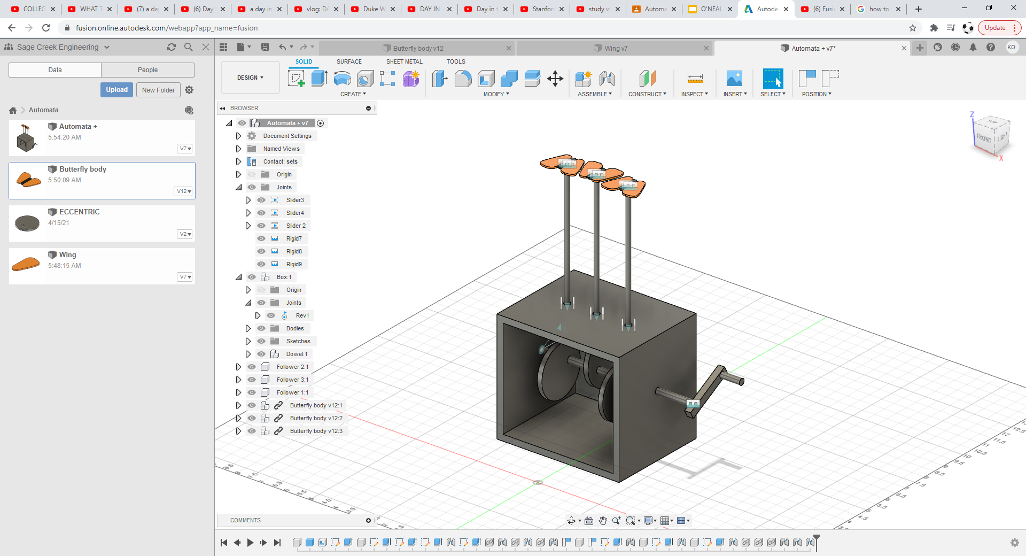Expand Named Views node
The image size is (1026, 556).
[238, 149]
